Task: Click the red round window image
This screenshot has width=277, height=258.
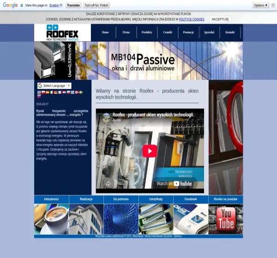Action: tap(226, 137)
